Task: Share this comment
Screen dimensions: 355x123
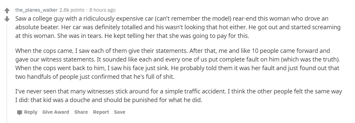Action: [x=81, y=112]
